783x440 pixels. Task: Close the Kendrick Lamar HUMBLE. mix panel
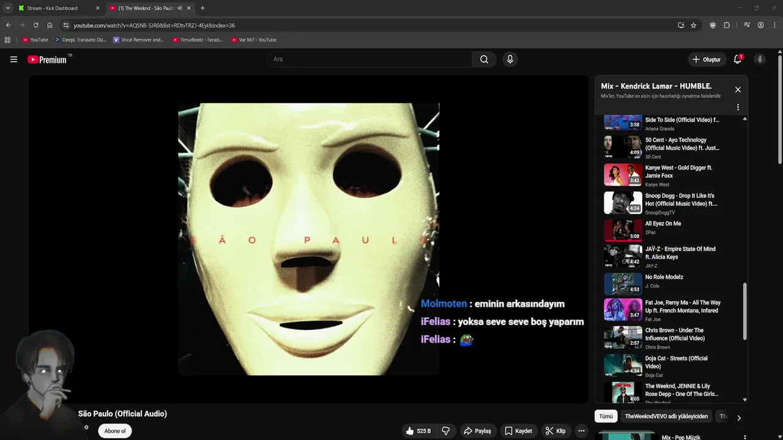pyautogui.click(x=738, y=90)
